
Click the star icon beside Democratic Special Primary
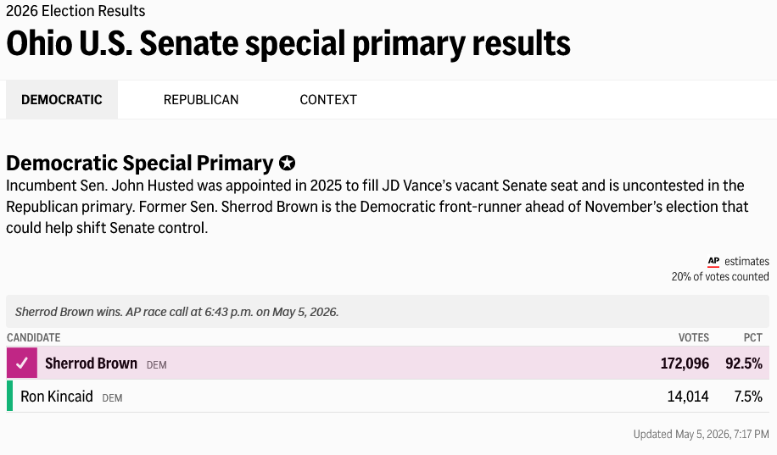point(287,163)
